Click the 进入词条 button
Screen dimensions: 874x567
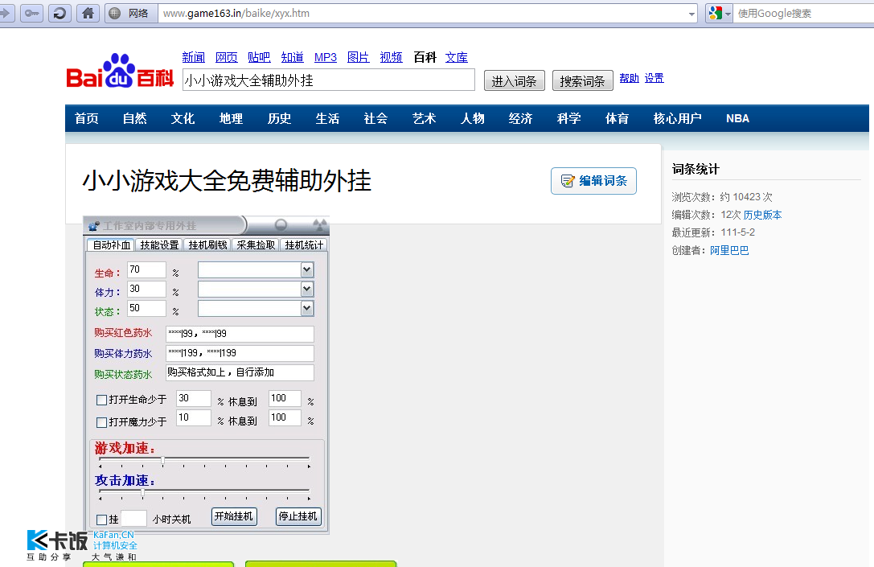pyautogui.click(x=514, y=81)
